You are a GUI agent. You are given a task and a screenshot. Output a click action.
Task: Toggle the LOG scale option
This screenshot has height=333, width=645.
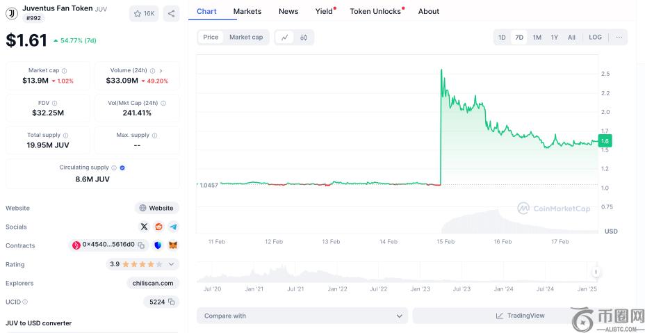(595, 38)
